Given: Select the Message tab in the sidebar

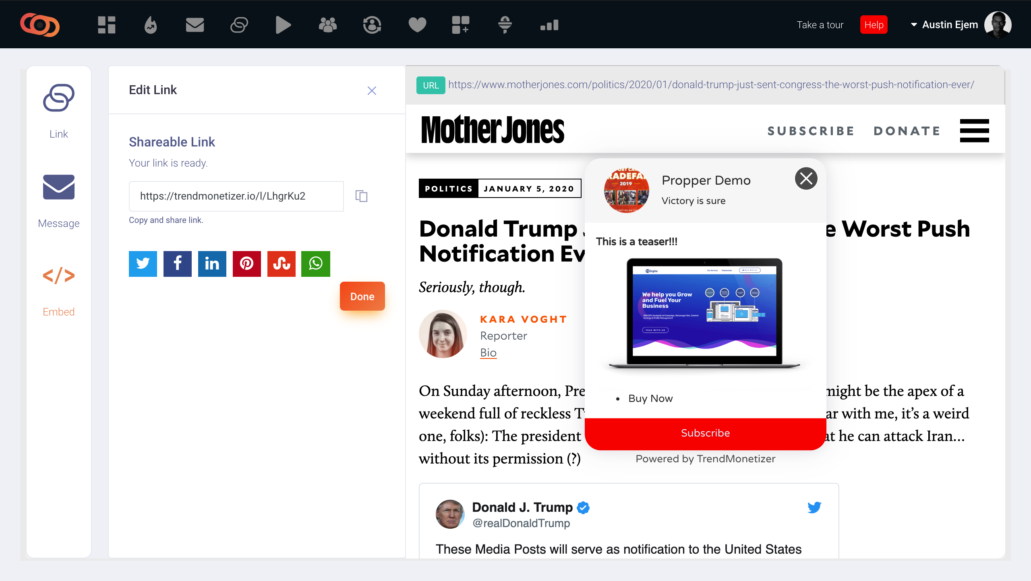Looking at the screenshot, I should tap(59, 201).
